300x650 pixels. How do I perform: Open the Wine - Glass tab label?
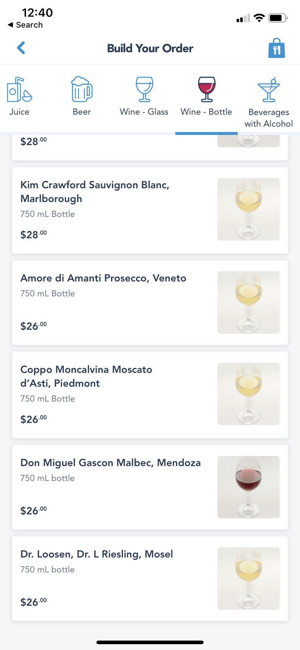click(x=144, y=112)
